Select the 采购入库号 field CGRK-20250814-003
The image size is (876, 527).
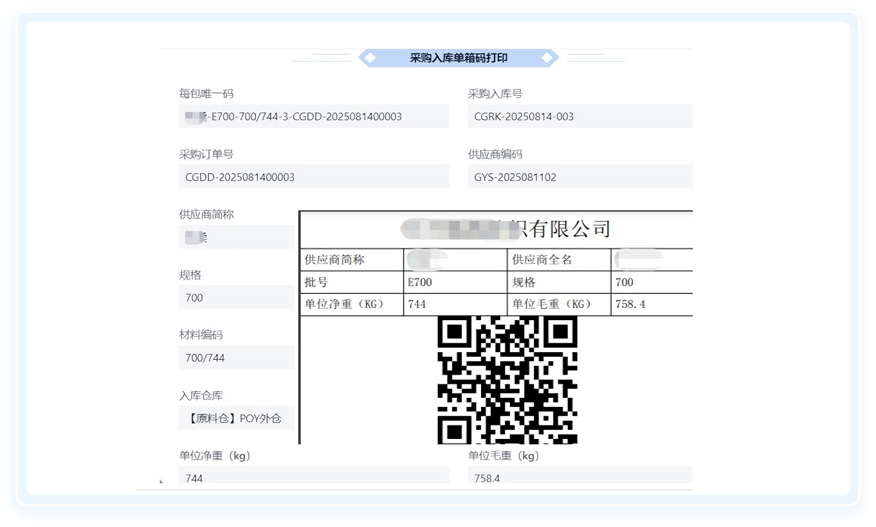(x=580, y=116)
